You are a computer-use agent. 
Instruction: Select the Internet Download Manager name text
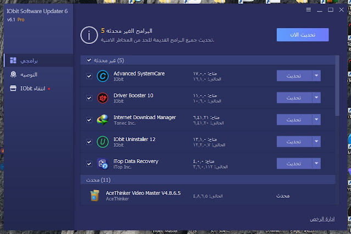(144, 118)
